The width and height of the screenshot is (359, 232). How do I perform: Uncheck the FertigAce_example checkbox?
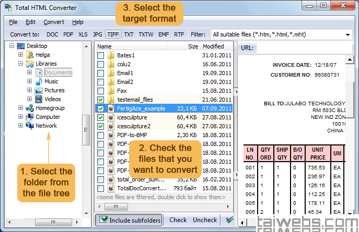click(x=100, y=108)
